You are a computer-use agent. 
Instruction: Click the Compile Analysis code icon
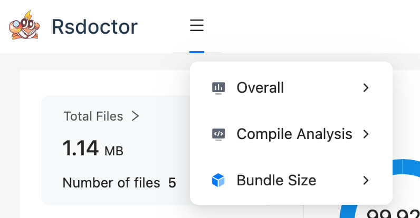(218, 134)
